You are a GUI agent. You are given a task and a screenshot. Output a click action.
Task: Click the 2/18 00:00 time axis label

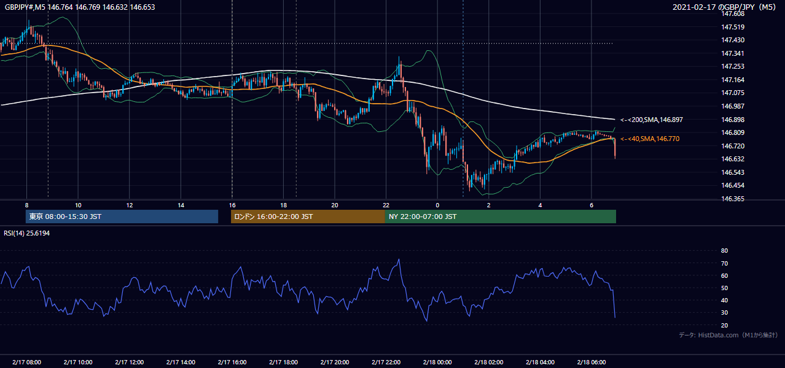[437, 362]
